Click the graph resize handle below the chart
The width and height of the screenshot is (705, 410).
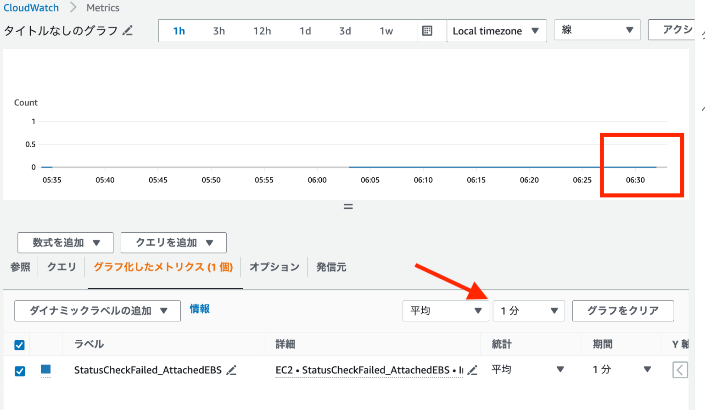point(348,206)
